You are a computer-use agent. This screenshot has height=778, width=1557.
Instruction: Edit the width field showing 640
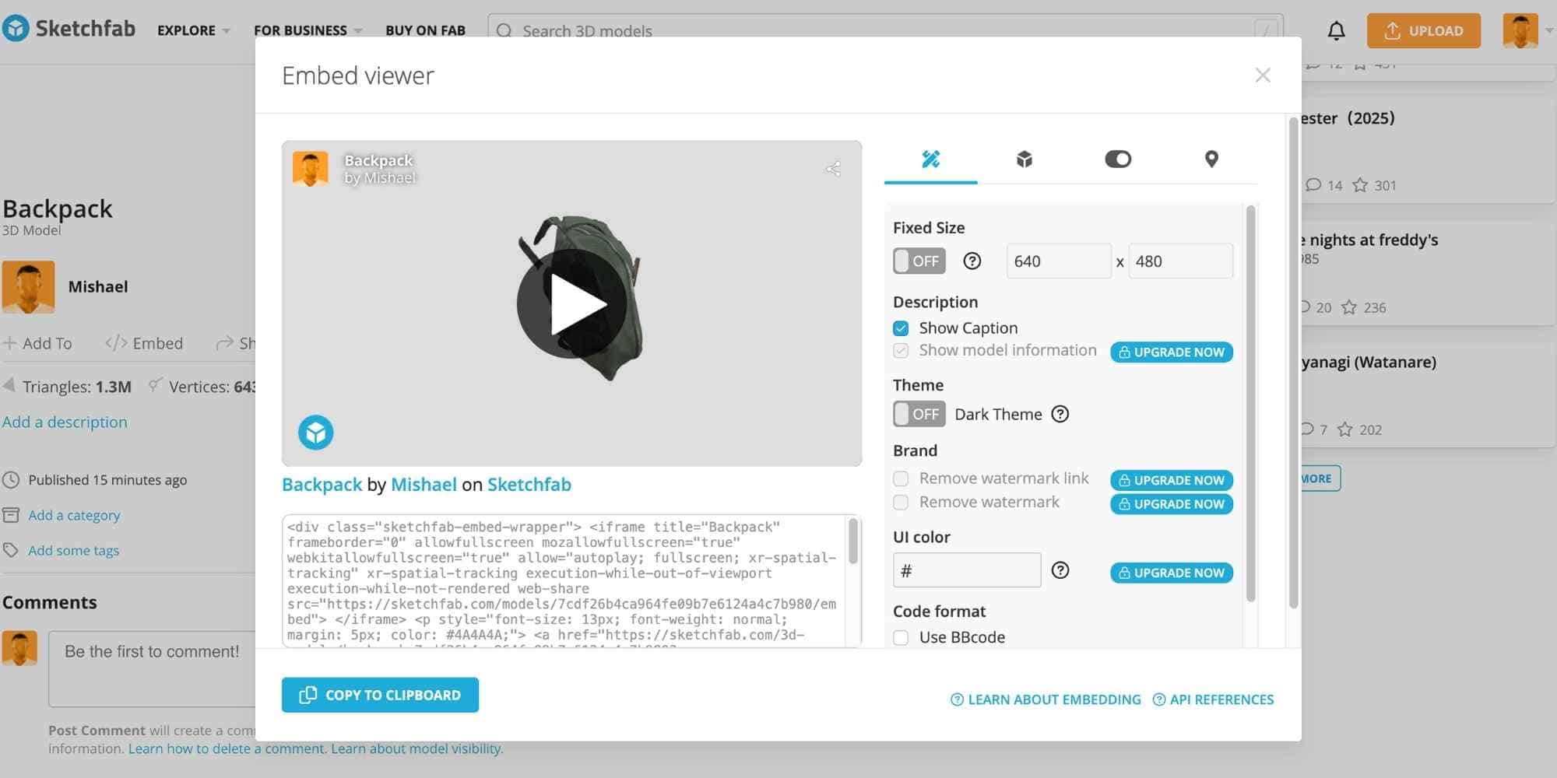tap(1059, 261)
